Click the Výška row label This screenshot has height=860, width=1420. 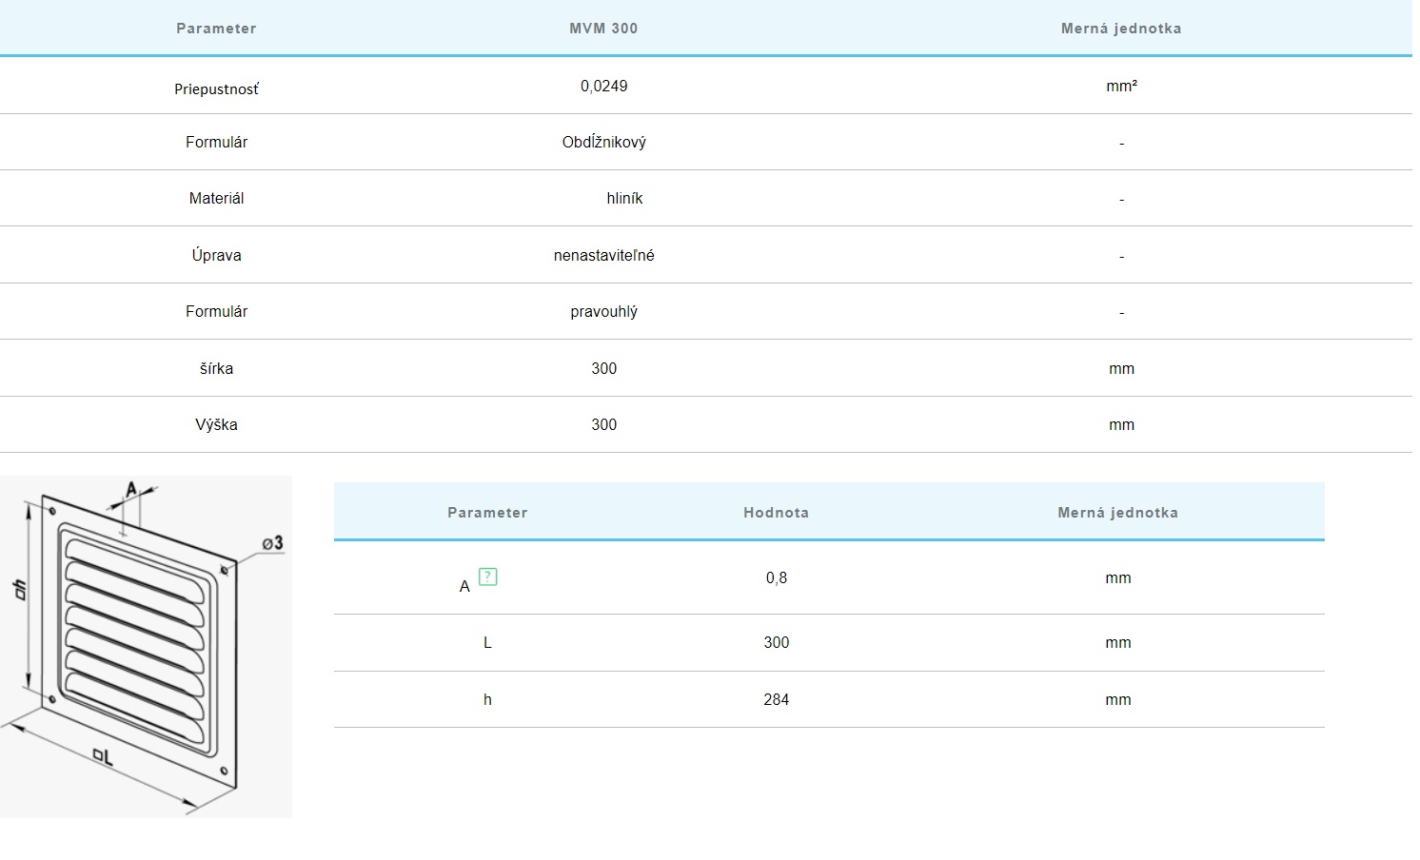[216, 424]
